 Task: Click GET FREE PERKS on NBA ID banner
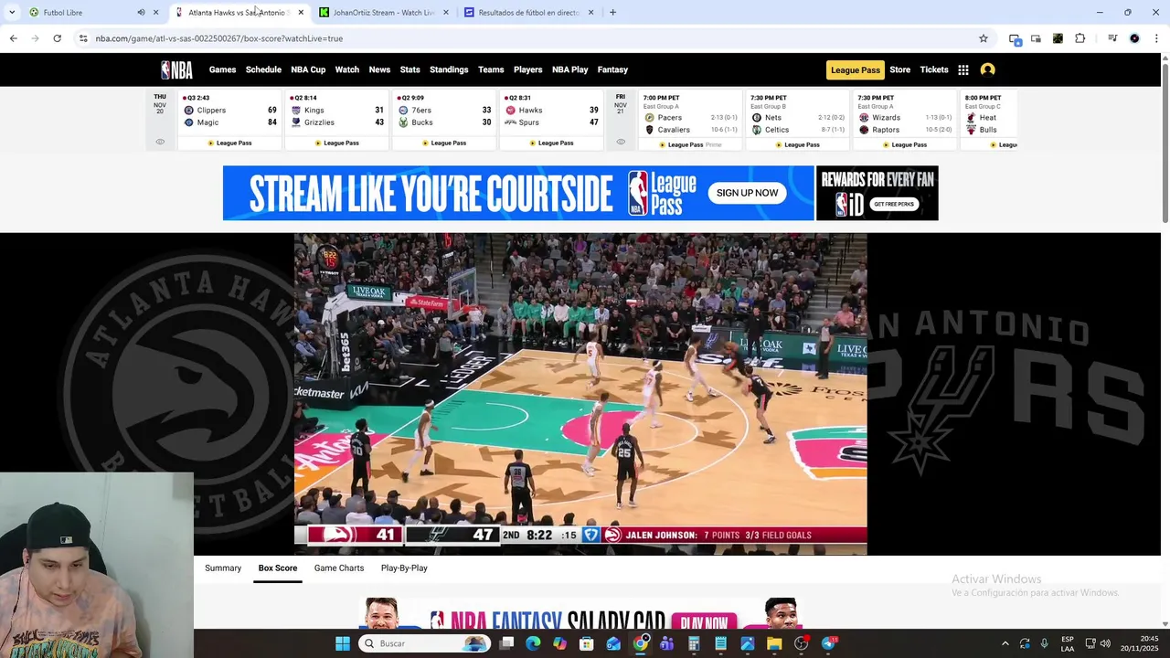(x=893, y=204)
